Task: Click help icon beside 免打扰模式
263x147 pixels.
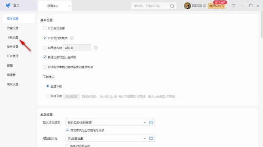Action: [x=72, y=38]
